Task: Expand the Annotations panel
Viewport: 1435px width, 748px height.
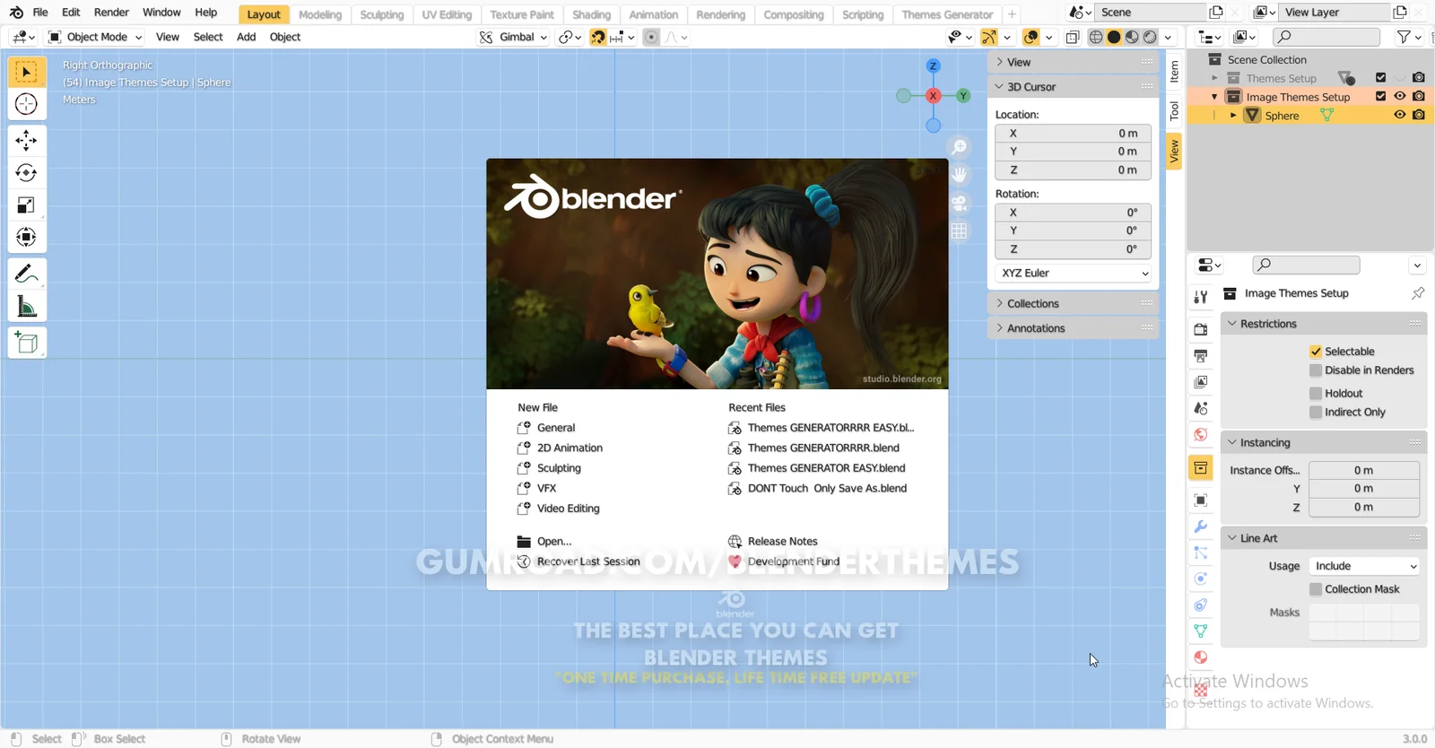Action: point(1074,328)
